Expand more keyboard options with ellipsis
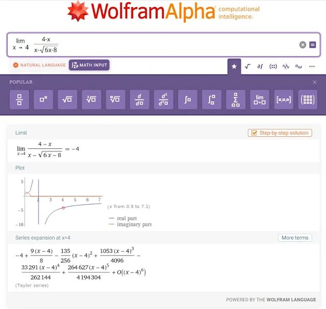The image size is (326, 309). coord(312,66)
